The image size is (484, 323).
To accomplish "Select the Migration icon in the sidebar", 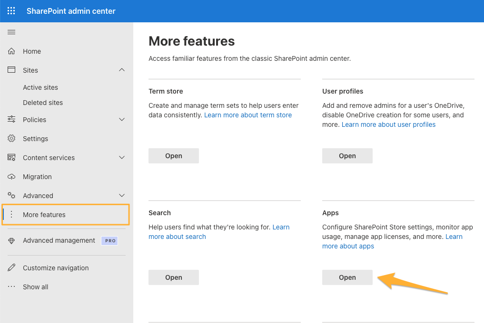I will click(x=11, y=176).
